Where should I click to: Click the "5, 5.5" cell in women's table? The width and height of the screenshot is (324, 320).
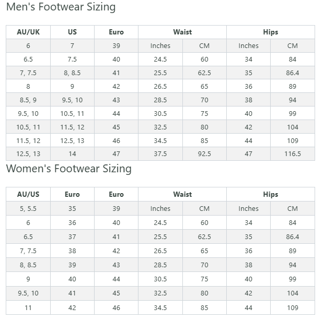pyautogui.click(x=28, y=208)
